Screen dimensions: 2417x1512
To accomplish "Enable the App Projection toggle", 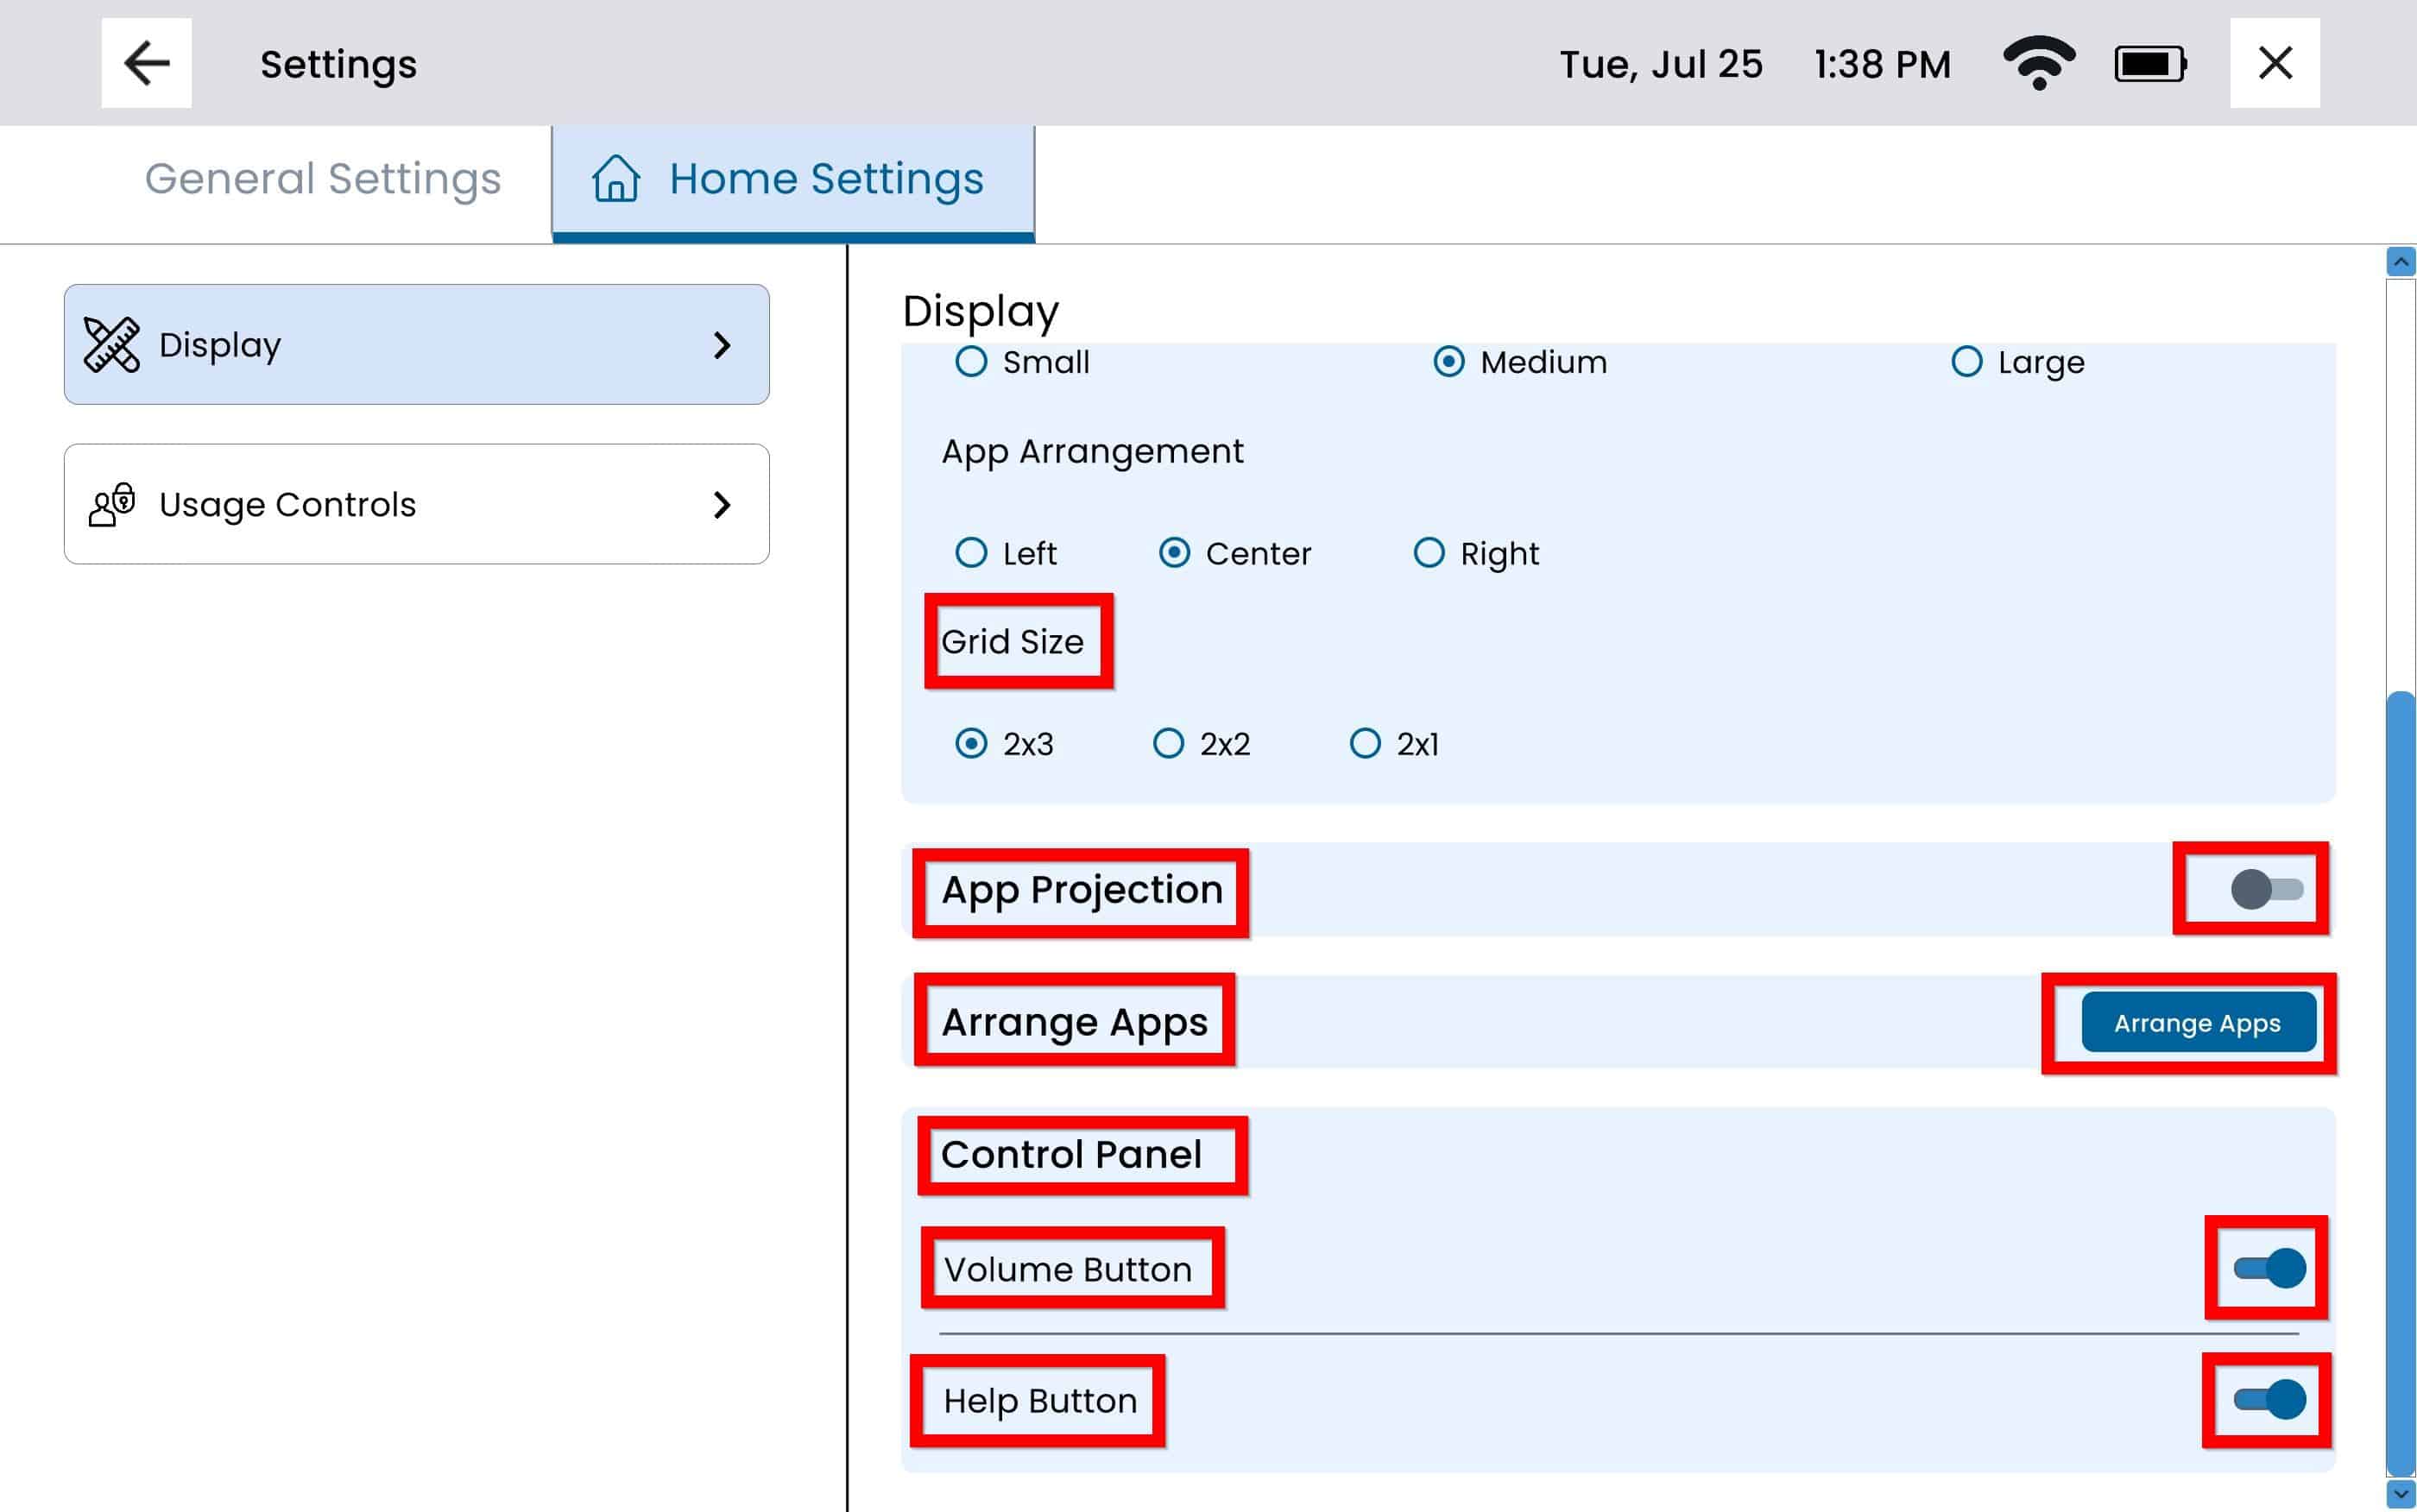I will pyautogui.click(x=2267, y=889).
